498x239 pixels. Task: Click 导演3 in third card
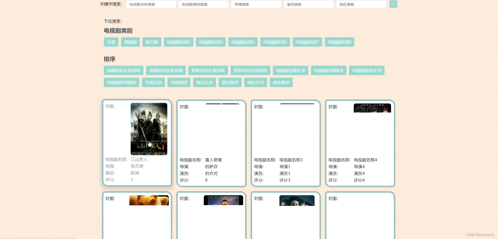285,167
